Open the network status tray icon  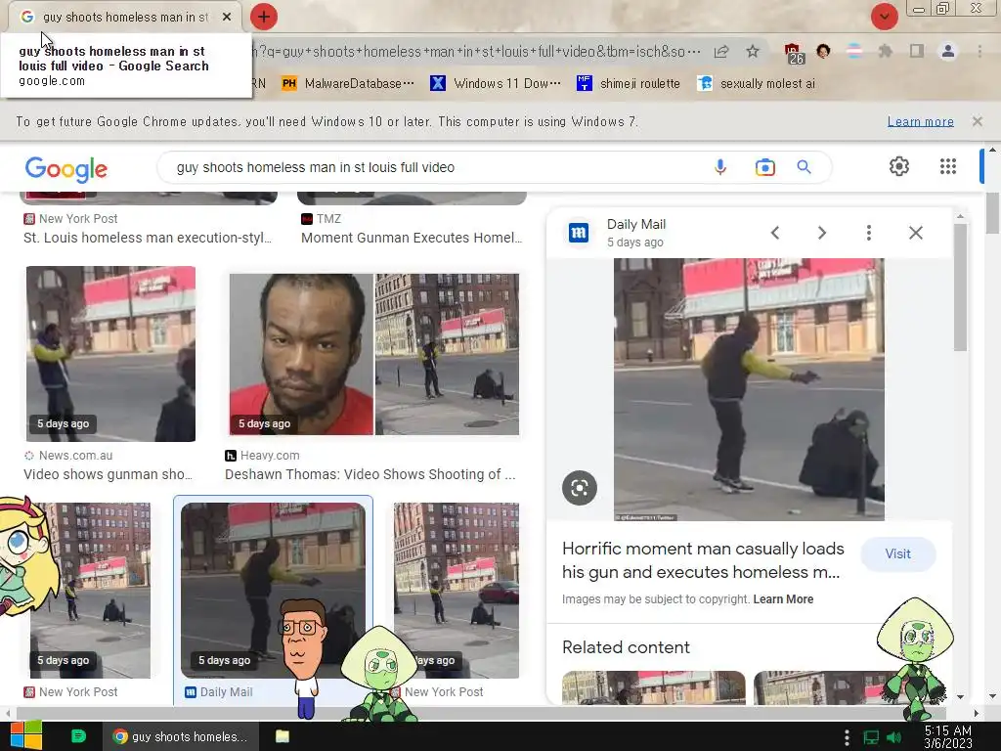871,737
